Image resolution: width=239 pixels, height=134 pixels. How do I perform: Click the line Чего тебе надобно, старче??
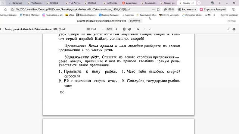(153, 71)
